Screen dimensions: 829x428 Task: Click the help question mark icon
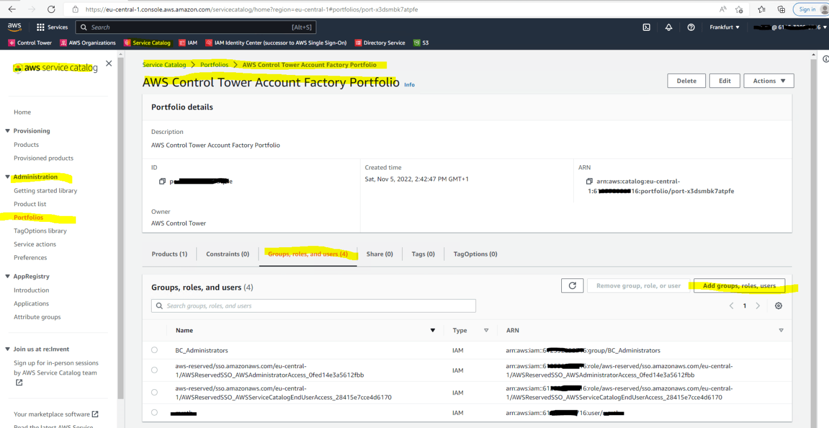pyautogui.click(x=691, y=27)
